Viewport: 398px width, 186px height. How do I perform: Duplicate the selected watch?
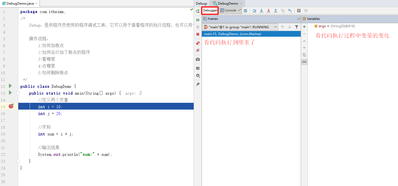tap(304, 55)
